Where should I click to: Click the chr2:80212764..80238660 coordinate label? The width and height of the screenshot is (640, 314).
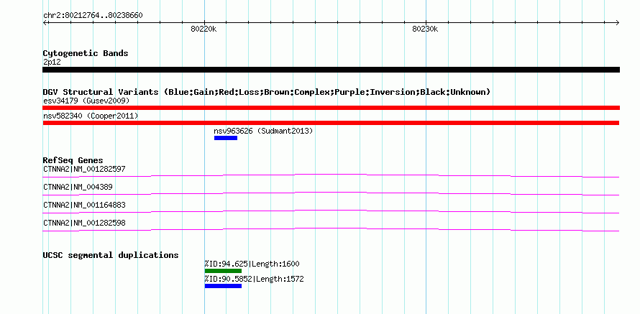(93, 16)
